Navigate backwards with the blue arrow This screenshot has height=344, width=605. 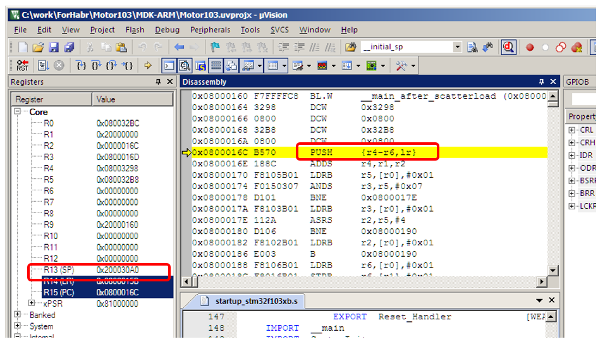[179, 47]
